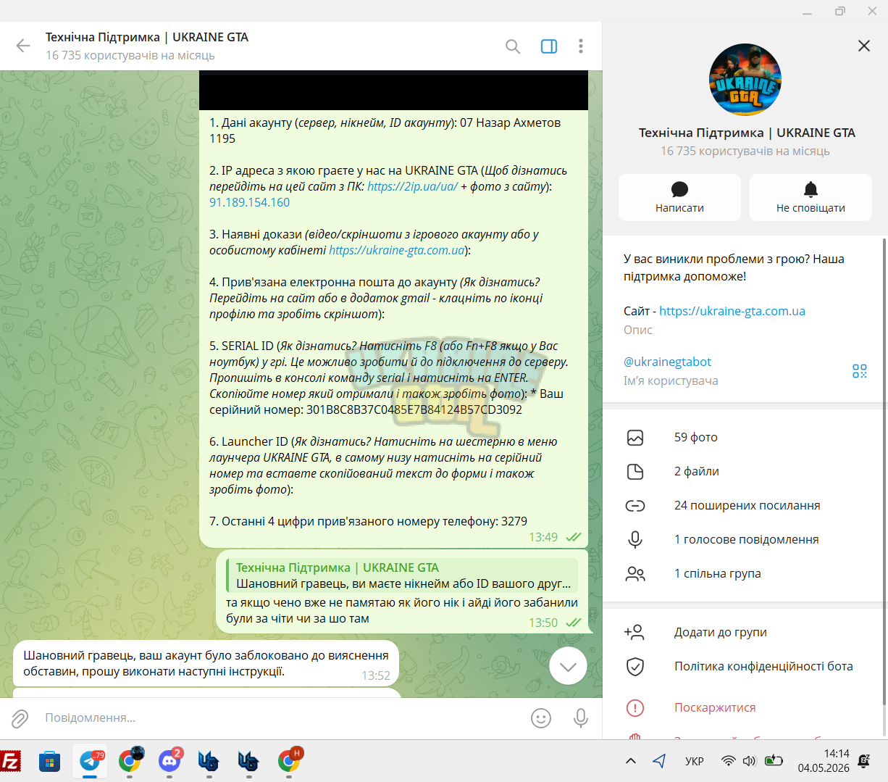Click the red warning icon beside Поскаржитися
The image size is (888, 782).
tap(635, 708)
